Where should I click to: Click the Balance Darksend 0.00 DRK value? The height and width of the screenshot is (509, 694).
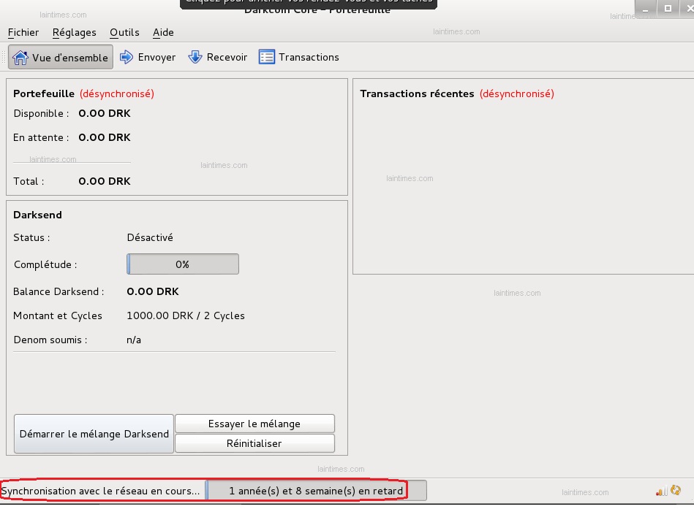coord(153,291)
